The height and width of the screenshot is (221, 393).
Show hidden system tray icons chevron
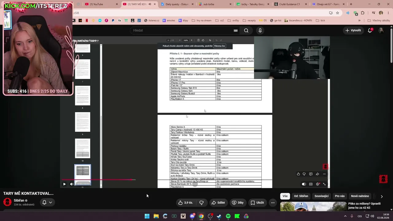tap(345, 216)
